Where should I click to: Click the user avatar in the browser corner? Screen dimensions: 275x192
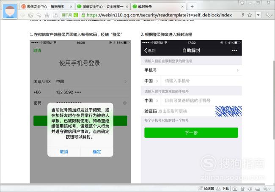10,11
